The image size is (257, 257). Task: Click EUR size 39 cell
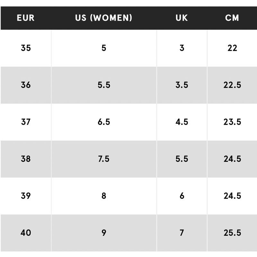26,196
